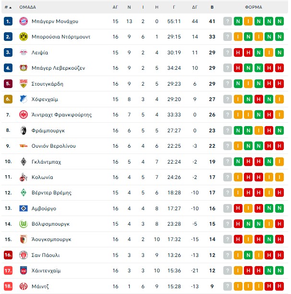Open the Φράιμπουργκ team link
The image size is (291, 294).
coord(48,130)
